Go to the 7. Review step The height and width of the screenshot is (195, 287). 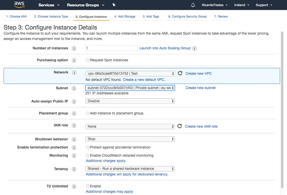point(221,16)
